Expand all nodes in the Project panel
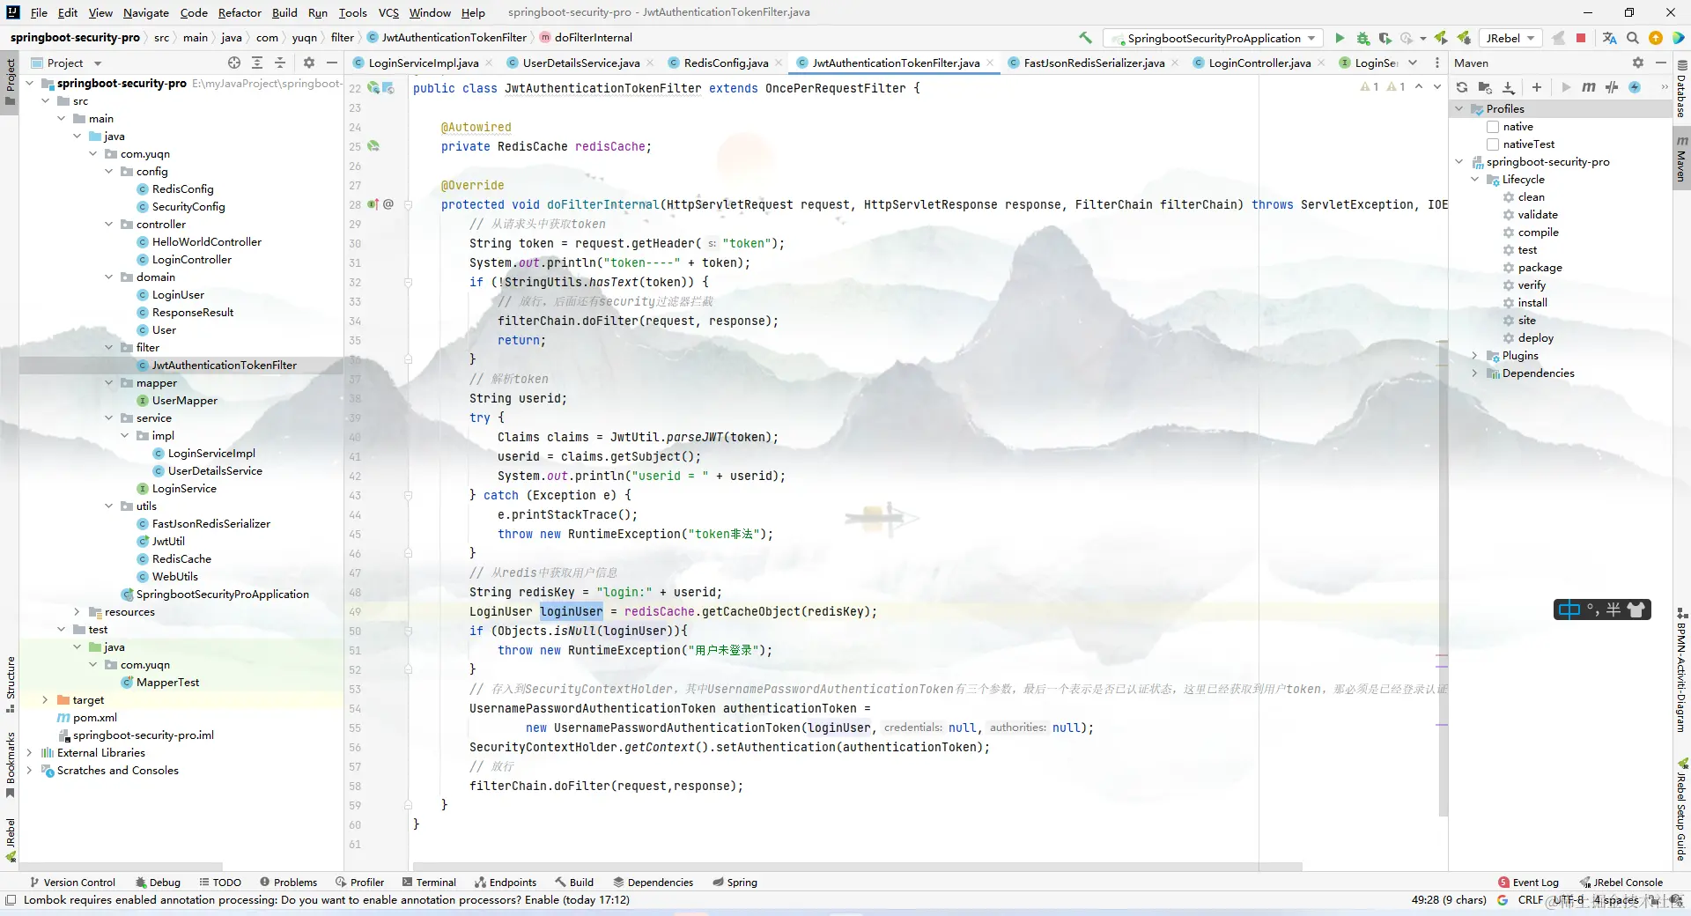The height and width of the screenshot is (916, 1691). coord(257,63)
